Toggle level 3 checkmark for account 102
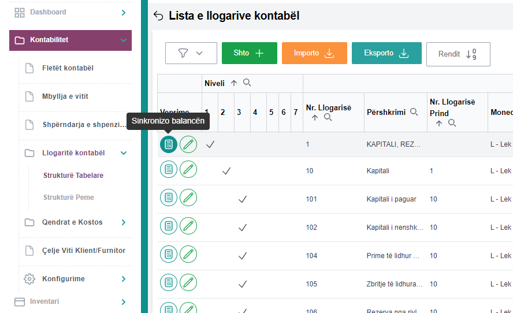 243,228
